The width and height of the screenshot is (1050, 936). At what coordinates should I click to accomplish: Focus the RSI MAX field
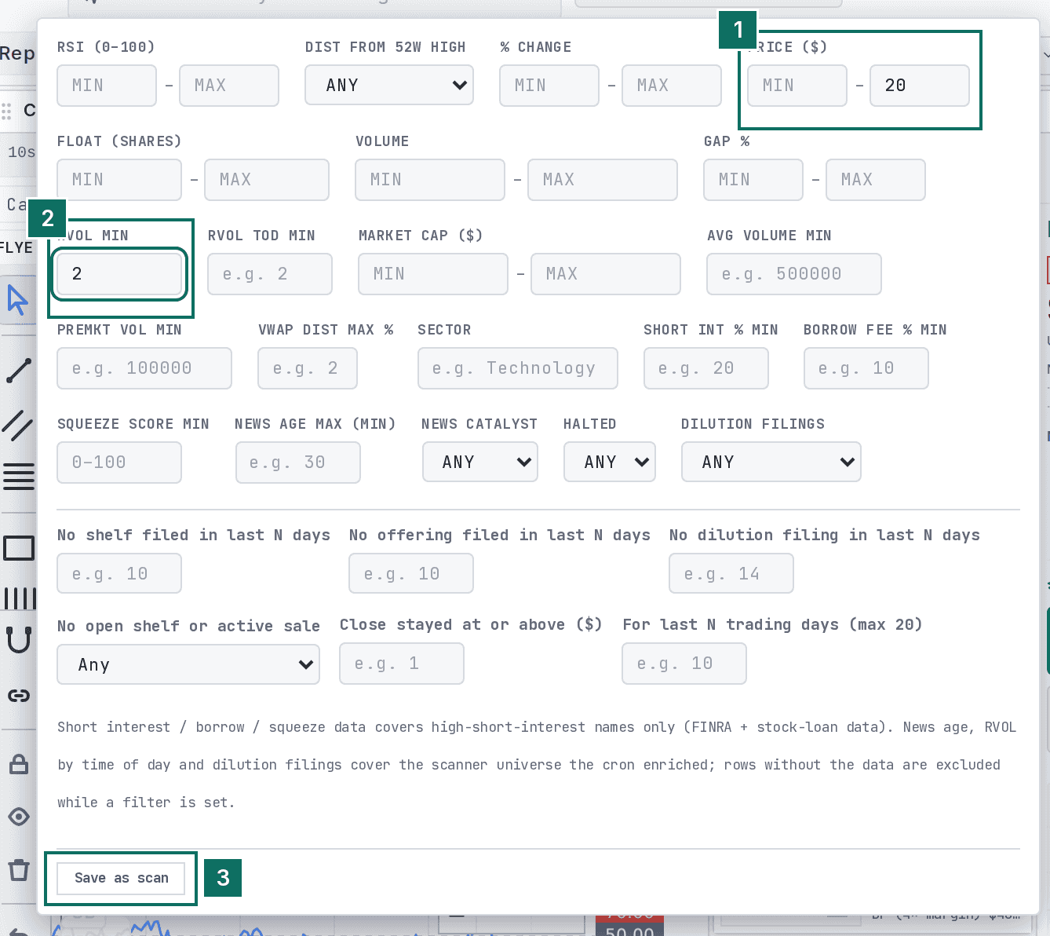coord(229,86)
